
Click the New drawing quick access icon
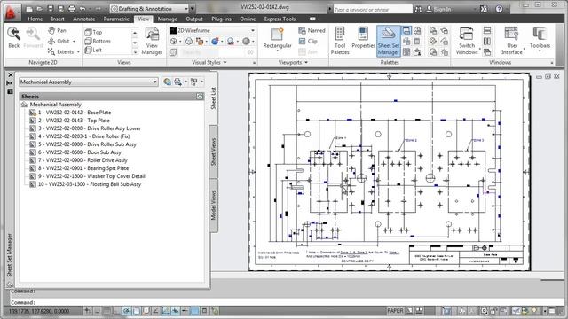coord(29,9)
